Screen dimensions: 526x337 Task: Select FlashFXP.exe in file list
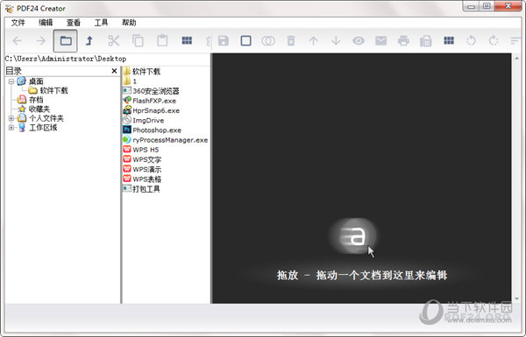tap(154, 101)
